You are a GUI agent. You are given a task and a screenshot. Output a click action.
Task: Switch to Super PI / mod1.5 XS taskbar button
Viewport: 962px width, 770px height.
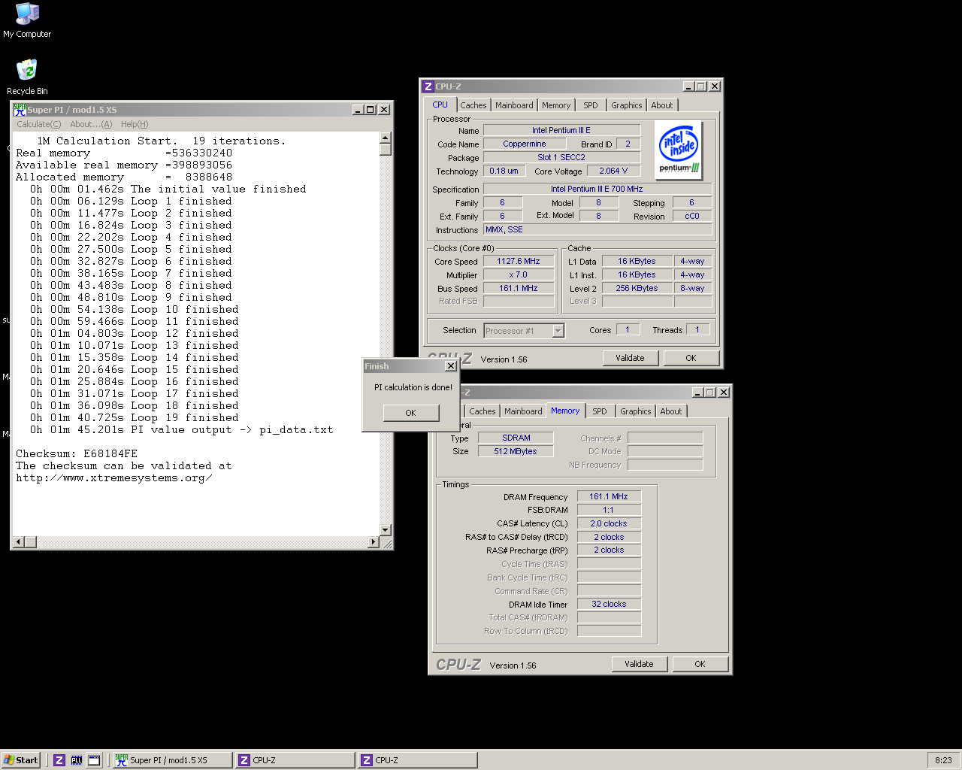pyautogui.click(x=172, y=760)
